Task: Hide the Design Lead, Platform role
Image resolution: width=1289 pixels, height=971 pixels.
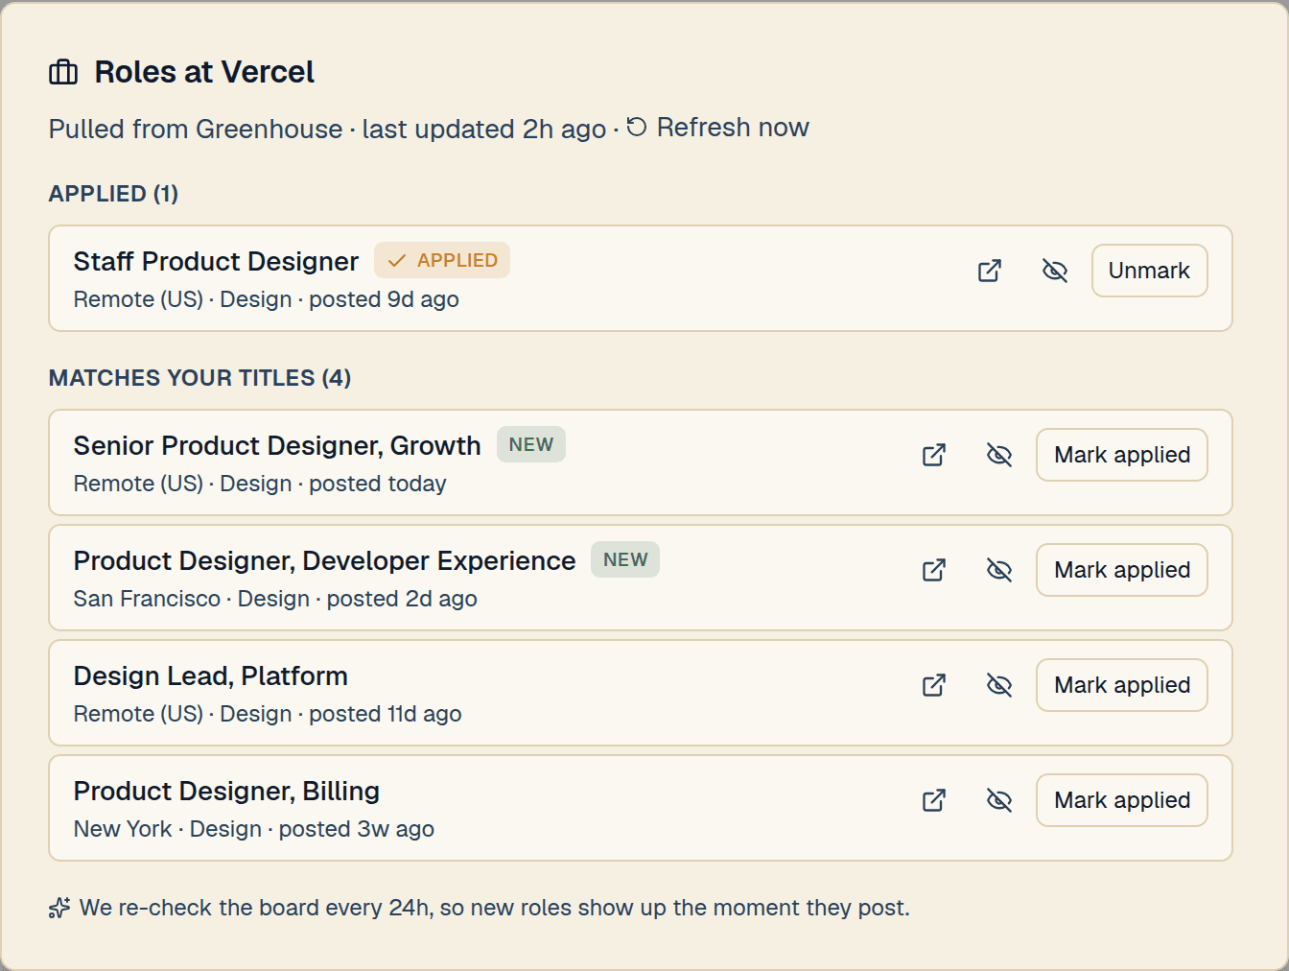Action: 999,685
